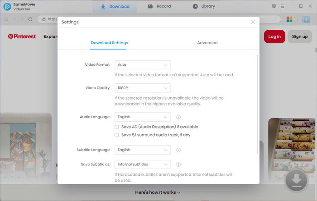Click the round floating download arrow button

point(296,181)
